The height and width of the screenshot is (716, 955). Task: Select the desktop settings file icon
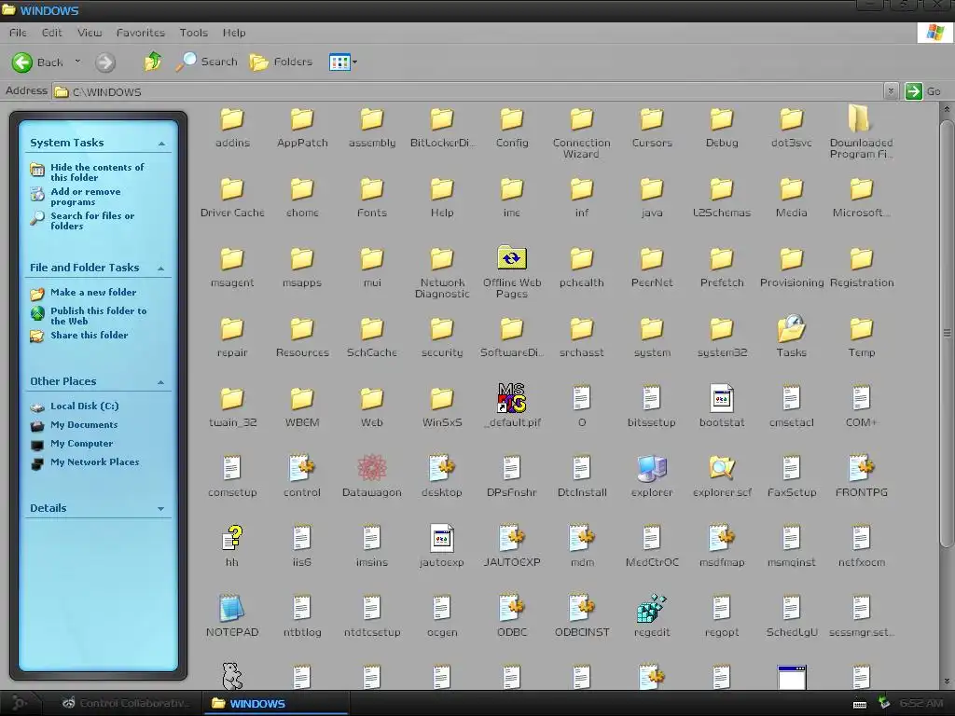(442, 475)
